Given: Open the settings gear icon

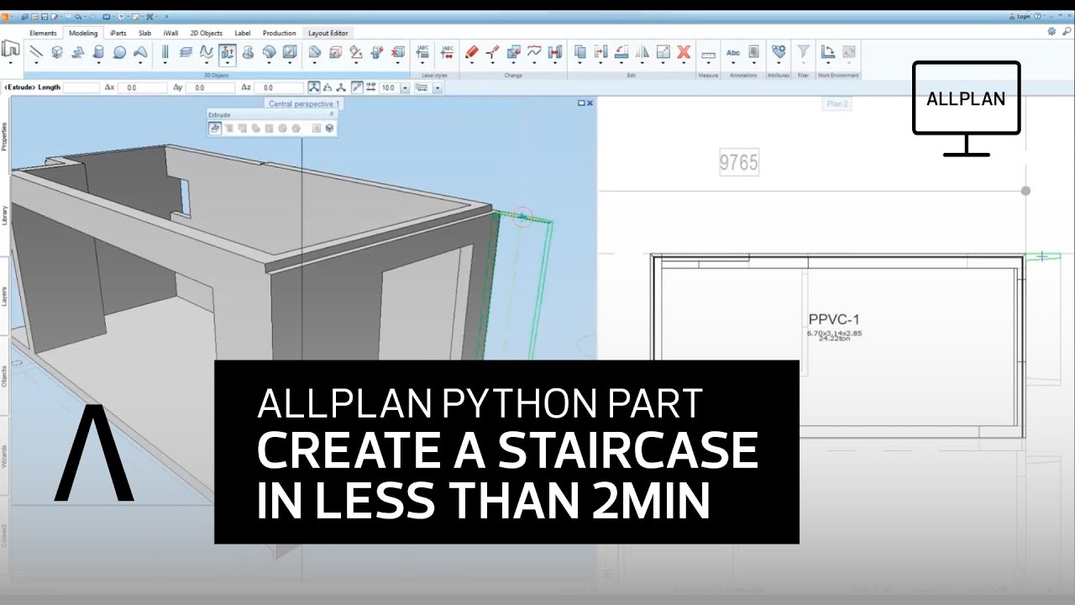Looking at the screenshot, I should tap(1051, 31).
